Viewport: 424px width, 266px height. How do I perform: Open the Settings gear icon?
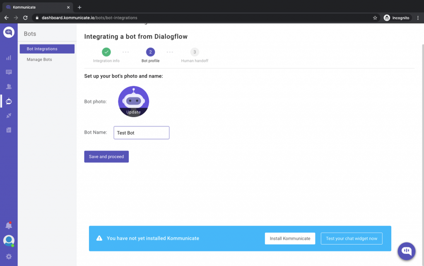tap(9, 256)
